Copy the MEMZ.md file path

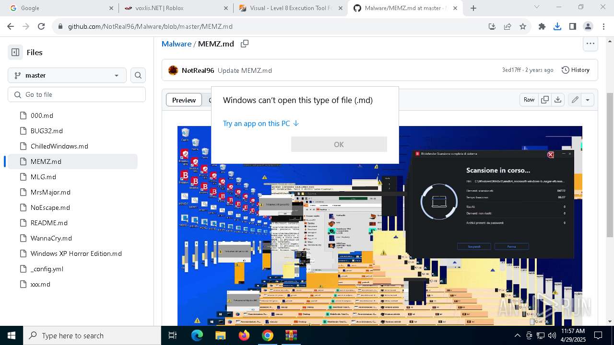(x=245, y=44)
